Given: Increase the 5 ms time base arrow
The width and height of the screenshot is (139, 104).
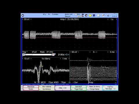Looking at the screenshot, I should 116,52.
